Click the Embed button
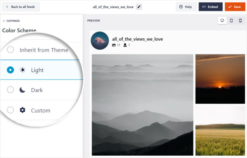This screenshot has height=158, width=247. [211, 7]
